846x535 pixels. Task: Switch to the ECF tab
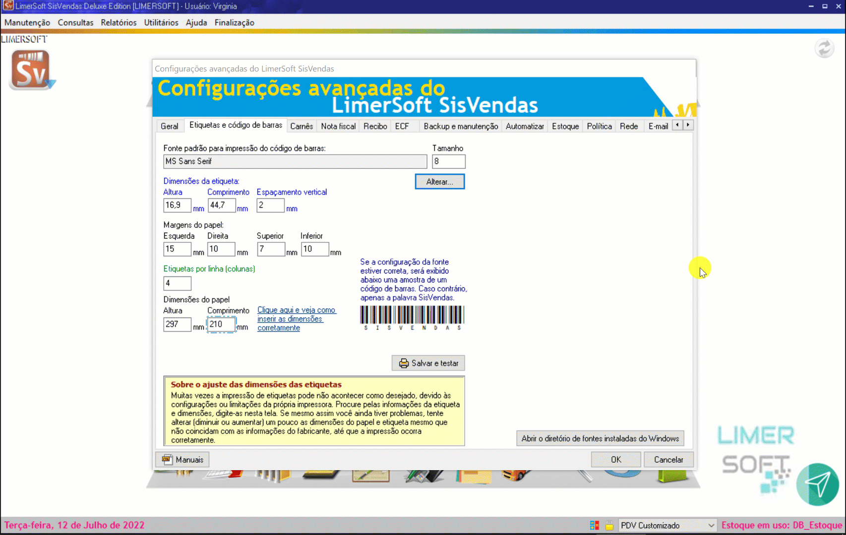click(402, 126)
